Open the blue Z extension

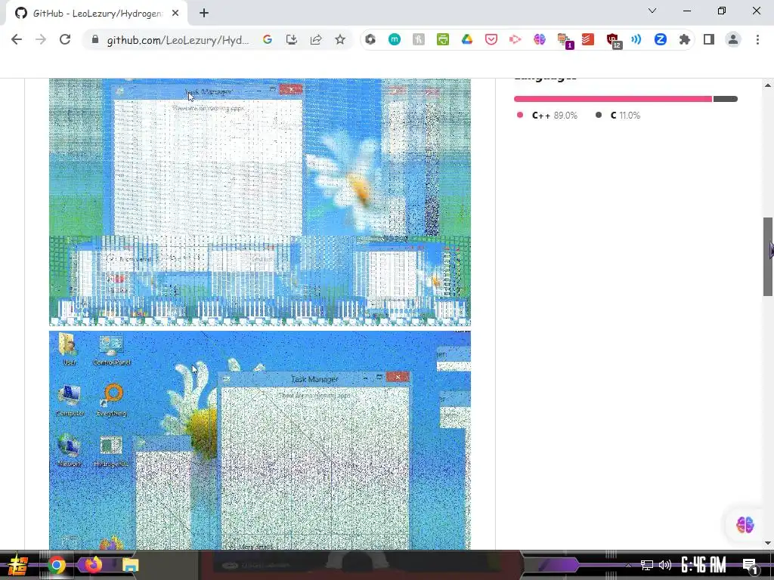pyautogui.click(x=661, y=39)
